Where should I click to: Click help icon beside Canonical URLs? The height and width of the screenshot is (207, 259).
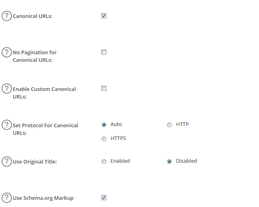[x=7, y=16]
